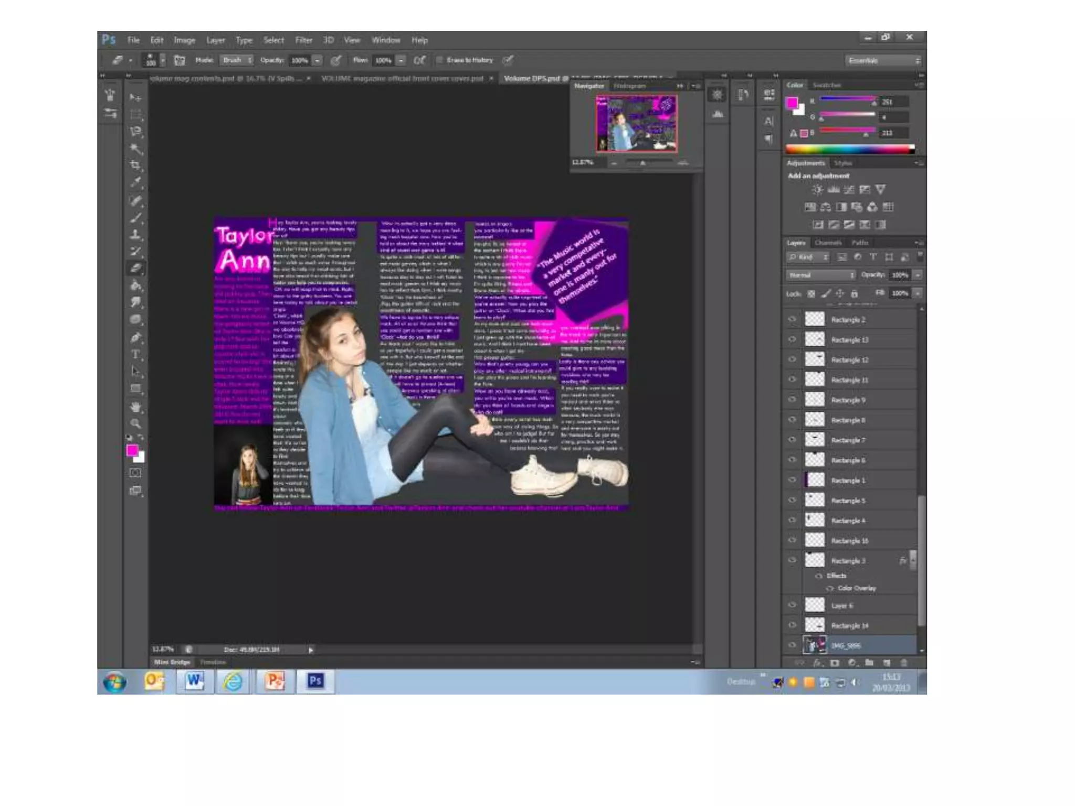The image size is (1075, 806).
Task: Select the Horizontal Type tool
Action: [135, 354]
